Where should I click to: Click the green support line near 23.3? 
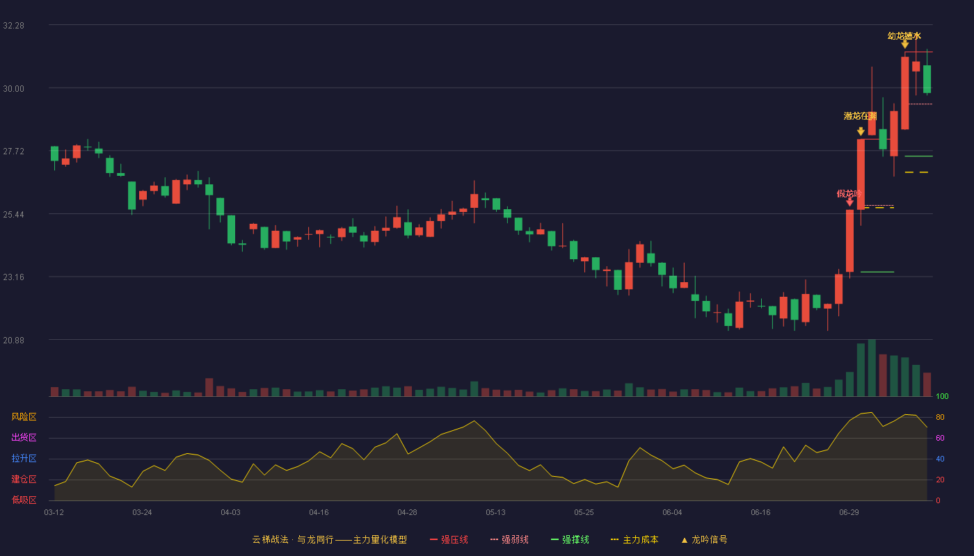tap(877, 272)
